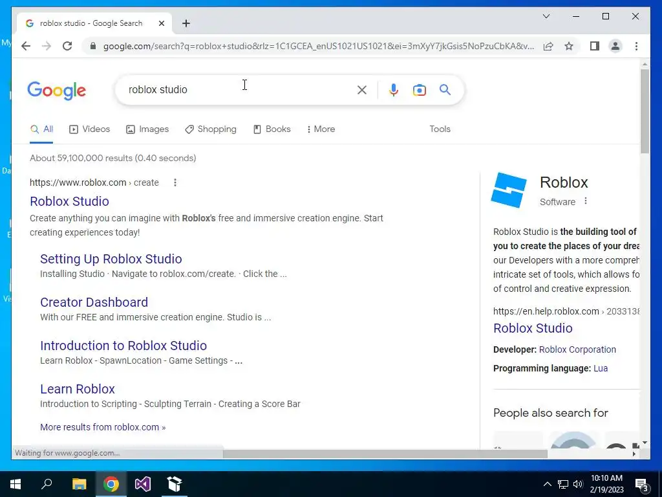Click the Chrome icon in the taskbar
662x497 pixels.
111,484
